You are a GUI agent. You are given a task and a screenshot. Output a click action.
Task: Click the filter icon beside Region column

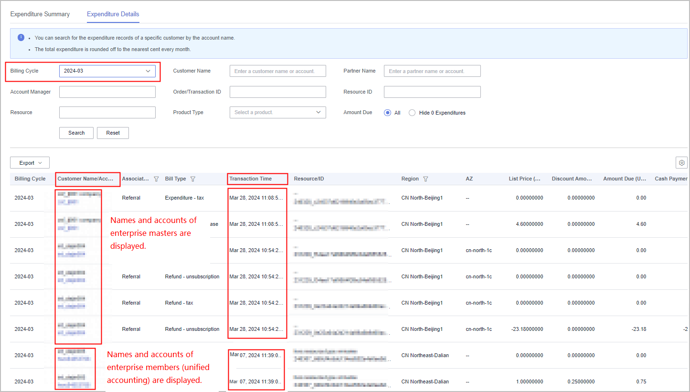(x=425, y=179)
